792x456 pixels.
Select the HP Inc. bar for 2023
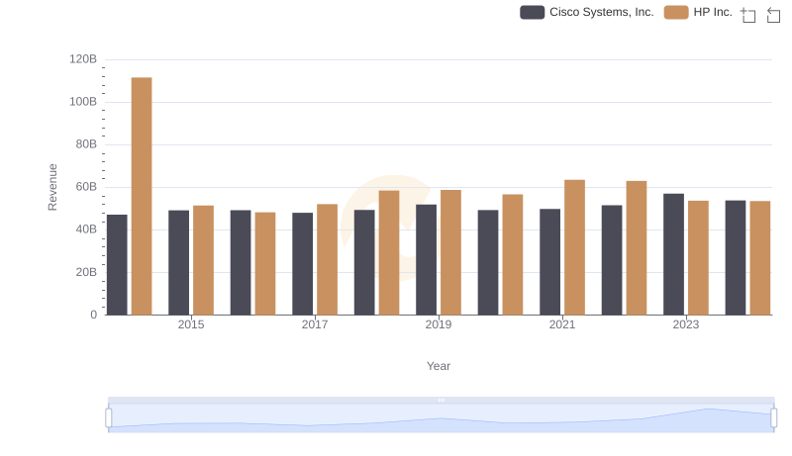click(x=699, y=258)
